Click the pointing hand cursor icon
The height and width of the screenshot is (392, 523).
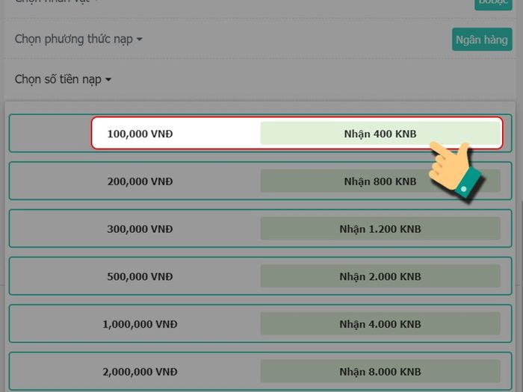455,172
